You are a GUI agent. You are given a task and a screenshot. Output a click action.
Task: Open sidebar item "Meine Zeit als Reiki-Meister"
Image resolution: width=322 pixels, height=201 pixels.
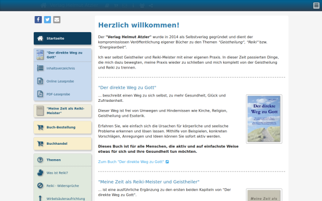[x=62, y=111]
